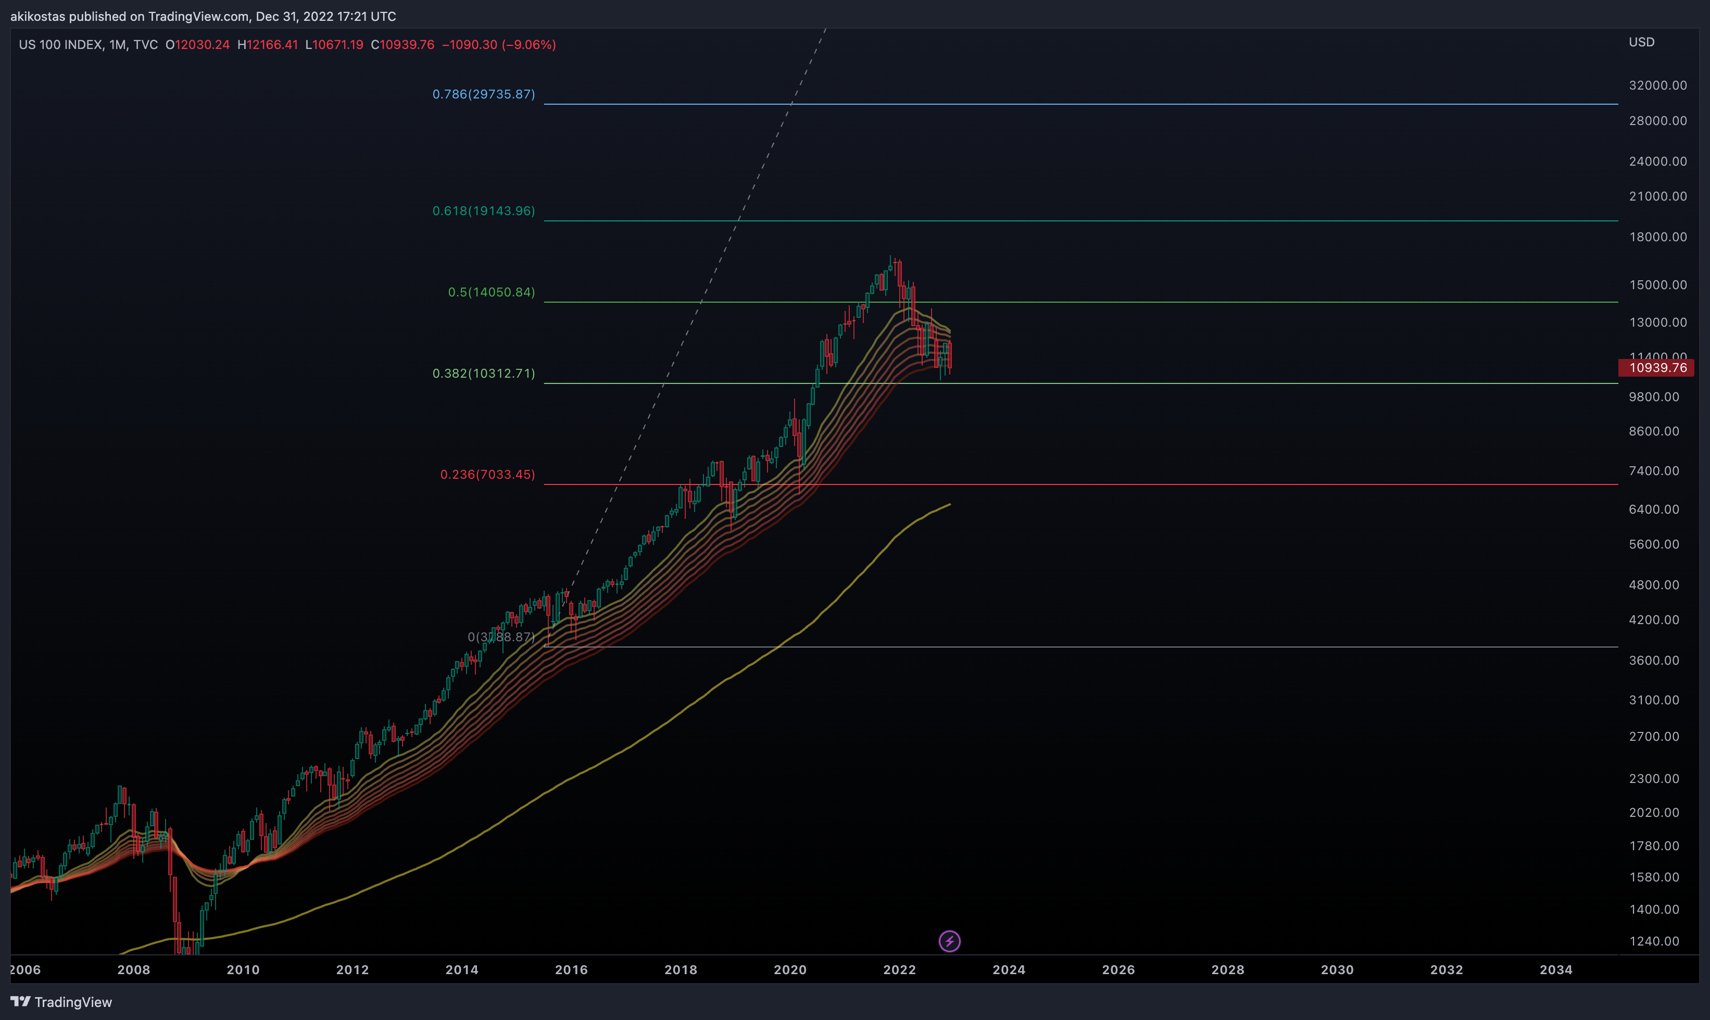The image size is (1710, 1020).
Task: Click the 0.786(29735.87) Fibonacci label
Action: [x=484, y=94]
